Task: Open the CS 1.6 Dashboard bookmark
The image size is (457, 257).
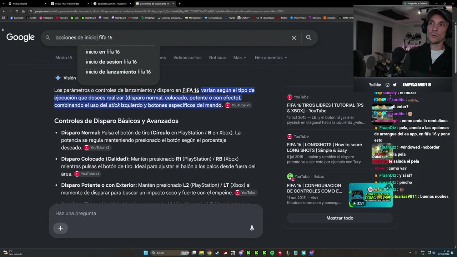Action: (263, 18)
